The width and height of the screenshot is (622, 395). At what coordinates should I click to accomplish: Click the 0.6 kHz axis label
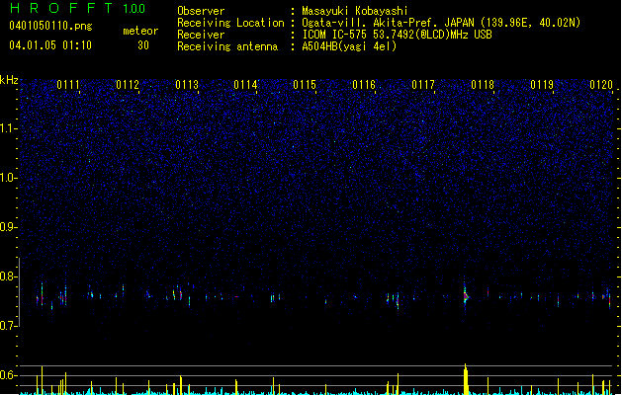point(8,375)
